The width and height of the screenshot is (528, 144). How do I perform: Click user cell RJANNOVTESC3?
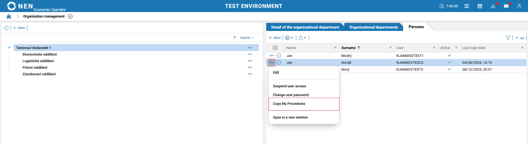410,62
